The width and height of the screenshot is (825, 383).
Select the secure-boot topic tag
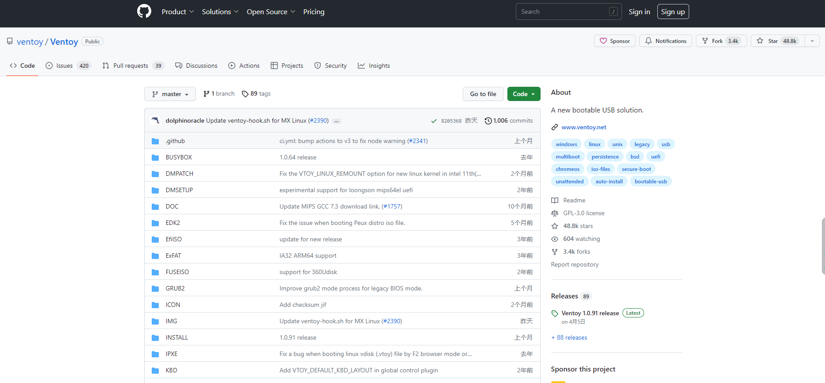point(636,169)
